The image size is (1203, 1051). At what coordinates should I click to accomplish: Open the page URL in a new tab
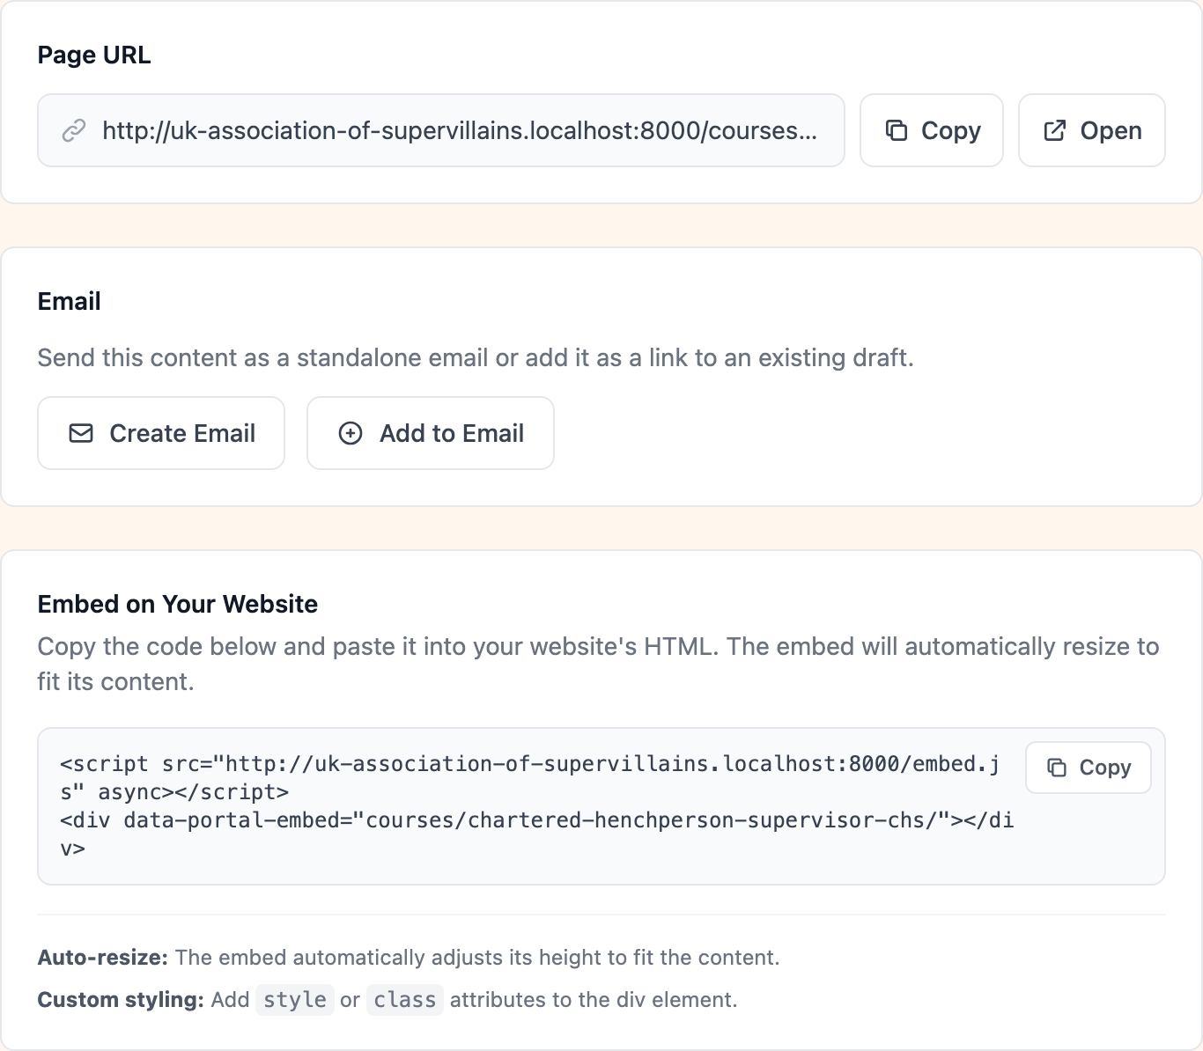point(1092,130)
